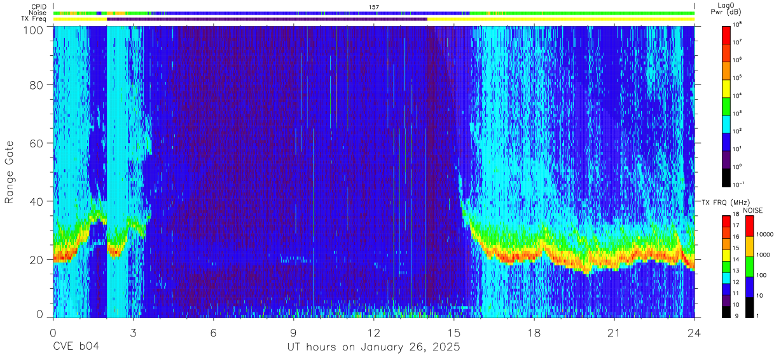Select the blue segment of the NOISE colorbar
Image resolution: width=781 pixels, height=360 pixels.
750,286
